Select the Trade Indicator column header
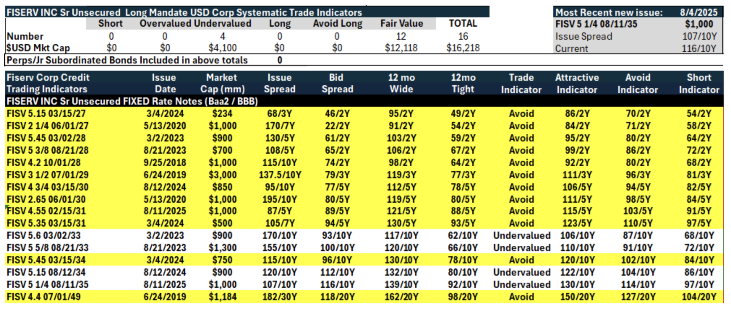The width and height of the screenshot is (731, 311). point(521,83)
